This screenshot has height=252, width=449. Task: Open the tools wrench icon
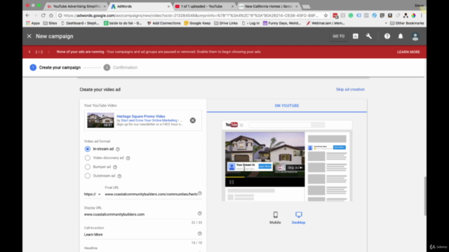point(369,36)
